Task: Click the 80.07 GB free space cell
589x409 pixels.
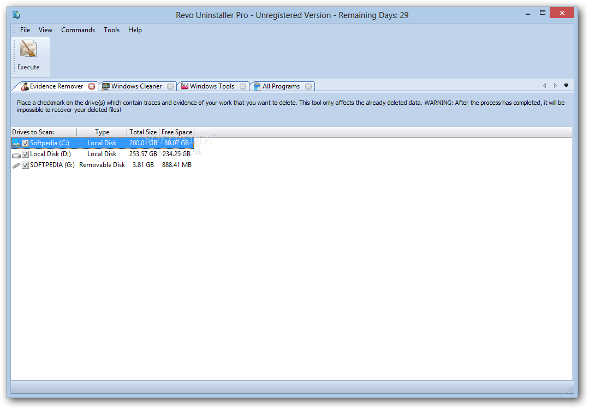Action: tap(176, 143)
